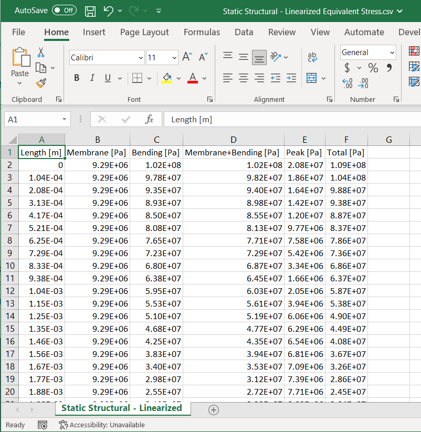Open the red Font Color swatch
This screenshot has width=421, height=432.
click(x=193, y=78)
